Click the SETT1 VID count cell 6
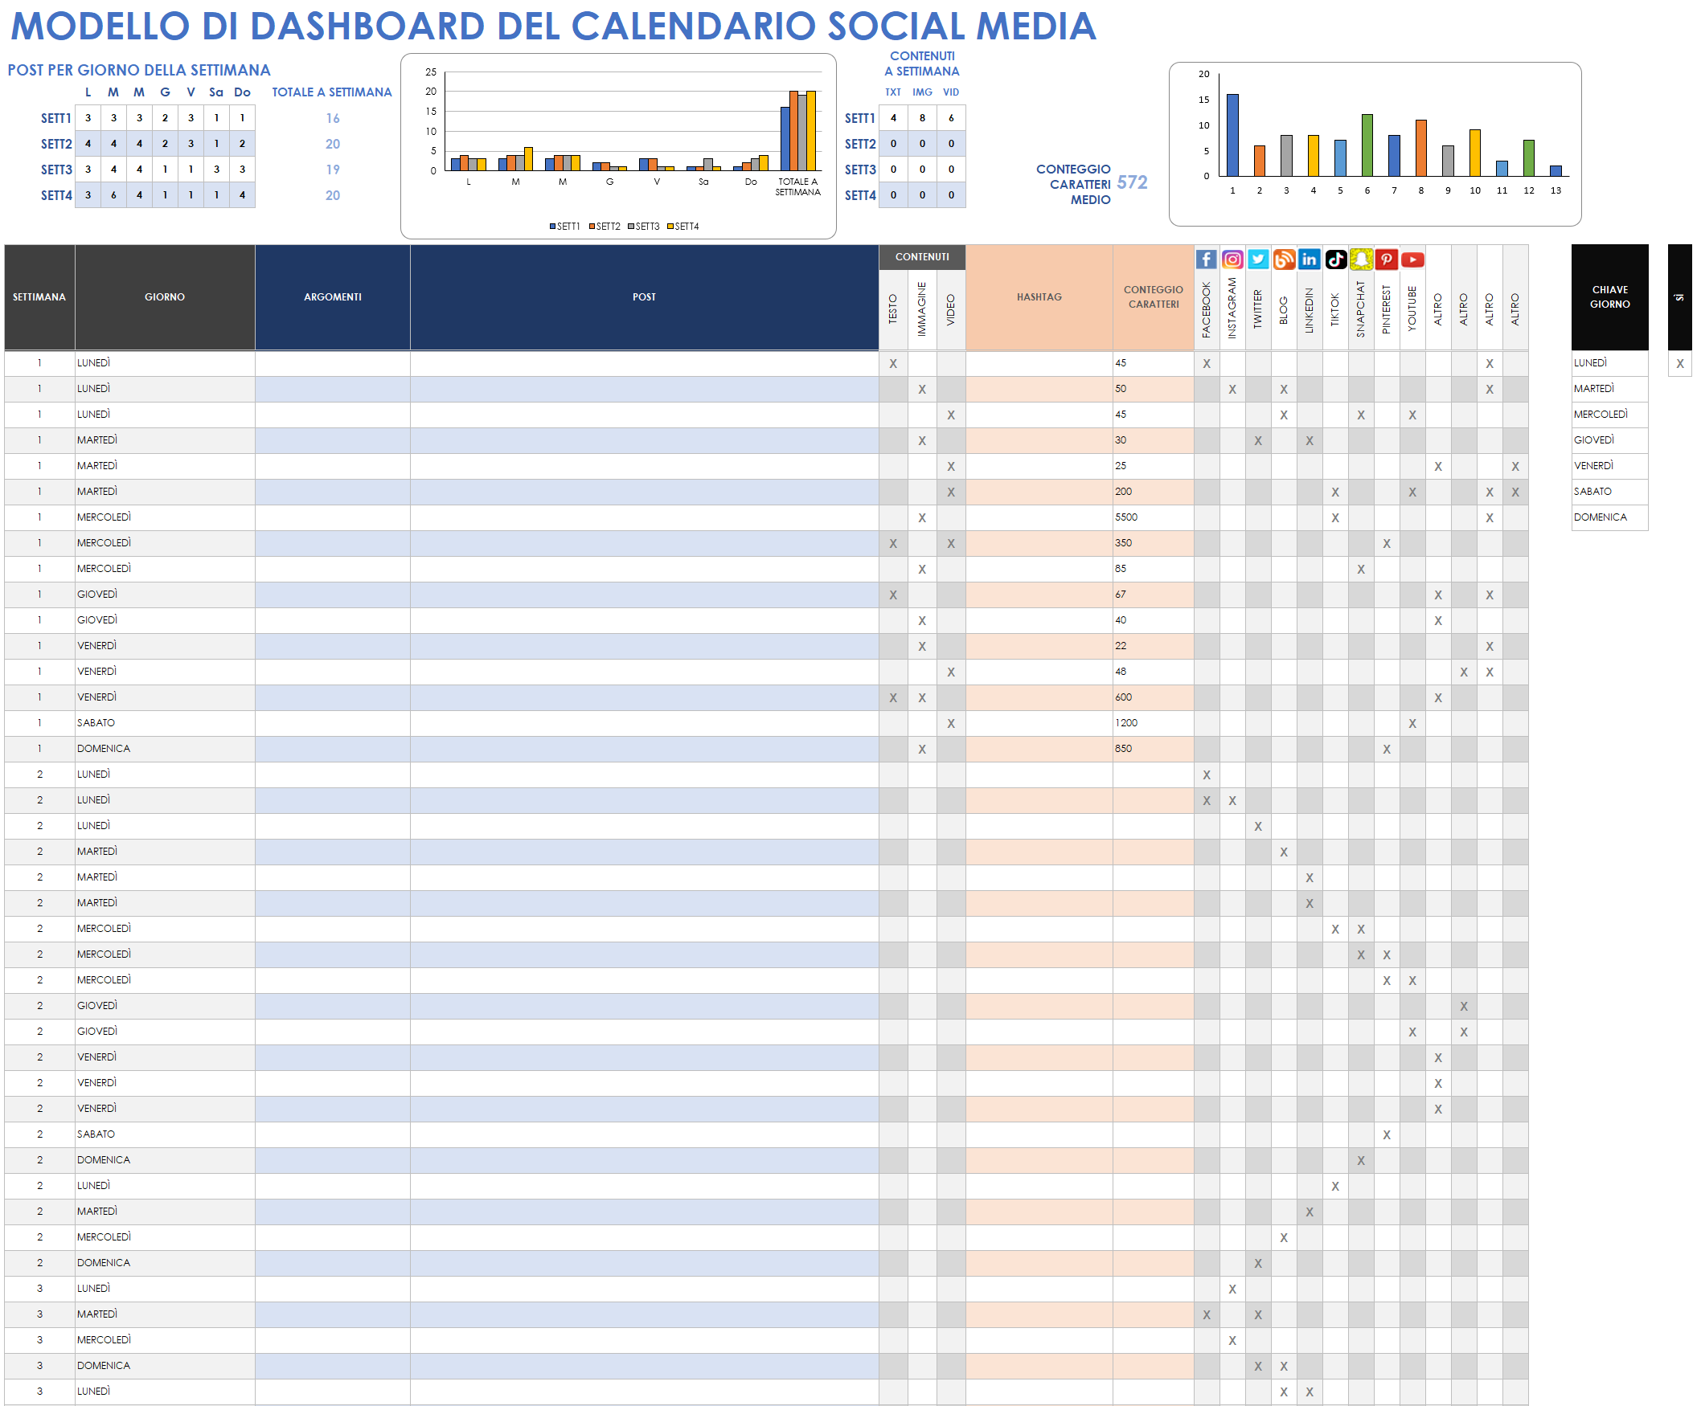Screen dimensions: 1697x1406 [951, 118]
